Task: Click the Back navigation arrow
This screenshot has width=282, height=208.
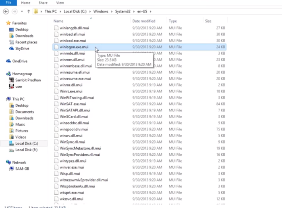Action: 6,12
